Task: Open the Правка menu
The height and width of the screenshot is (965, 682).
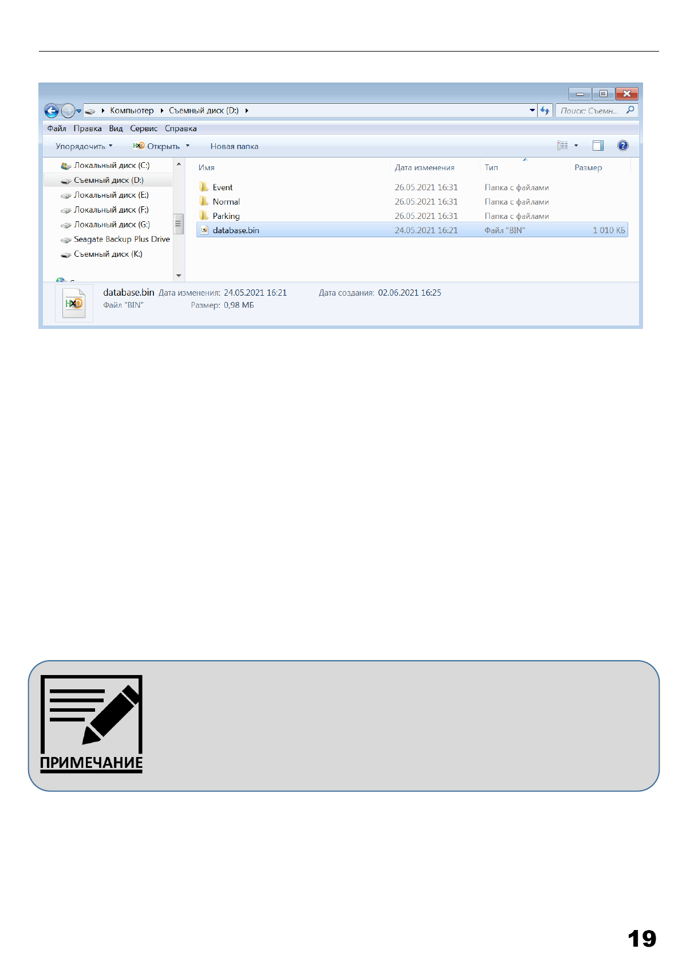Action: [x=88, y=128]
